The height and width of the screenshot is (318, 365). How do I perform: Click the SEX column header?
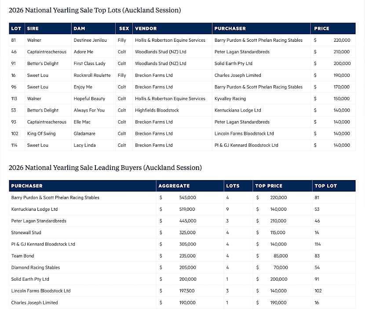[x=124, y=29]
